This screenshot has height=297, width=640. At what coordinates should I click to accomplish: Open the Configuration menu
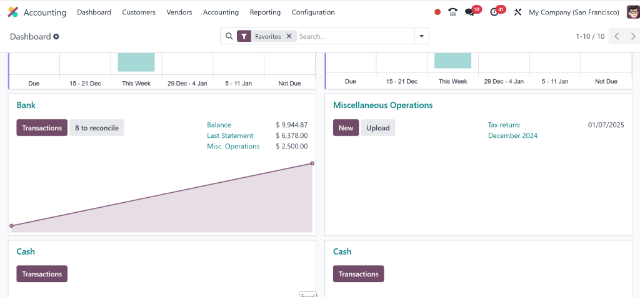coord(313,12)
